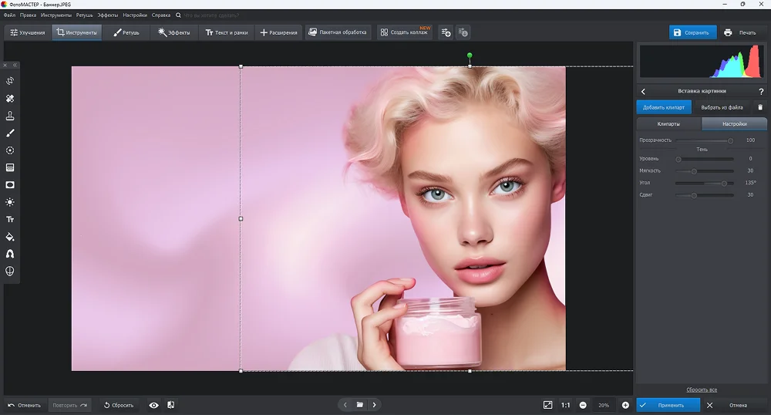
Task: Switch to the Клипарты tab
Action: 668,123
